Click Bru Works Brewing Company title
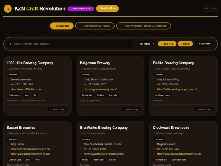Viewport: 221px width, 166px height. pos(104,127)
